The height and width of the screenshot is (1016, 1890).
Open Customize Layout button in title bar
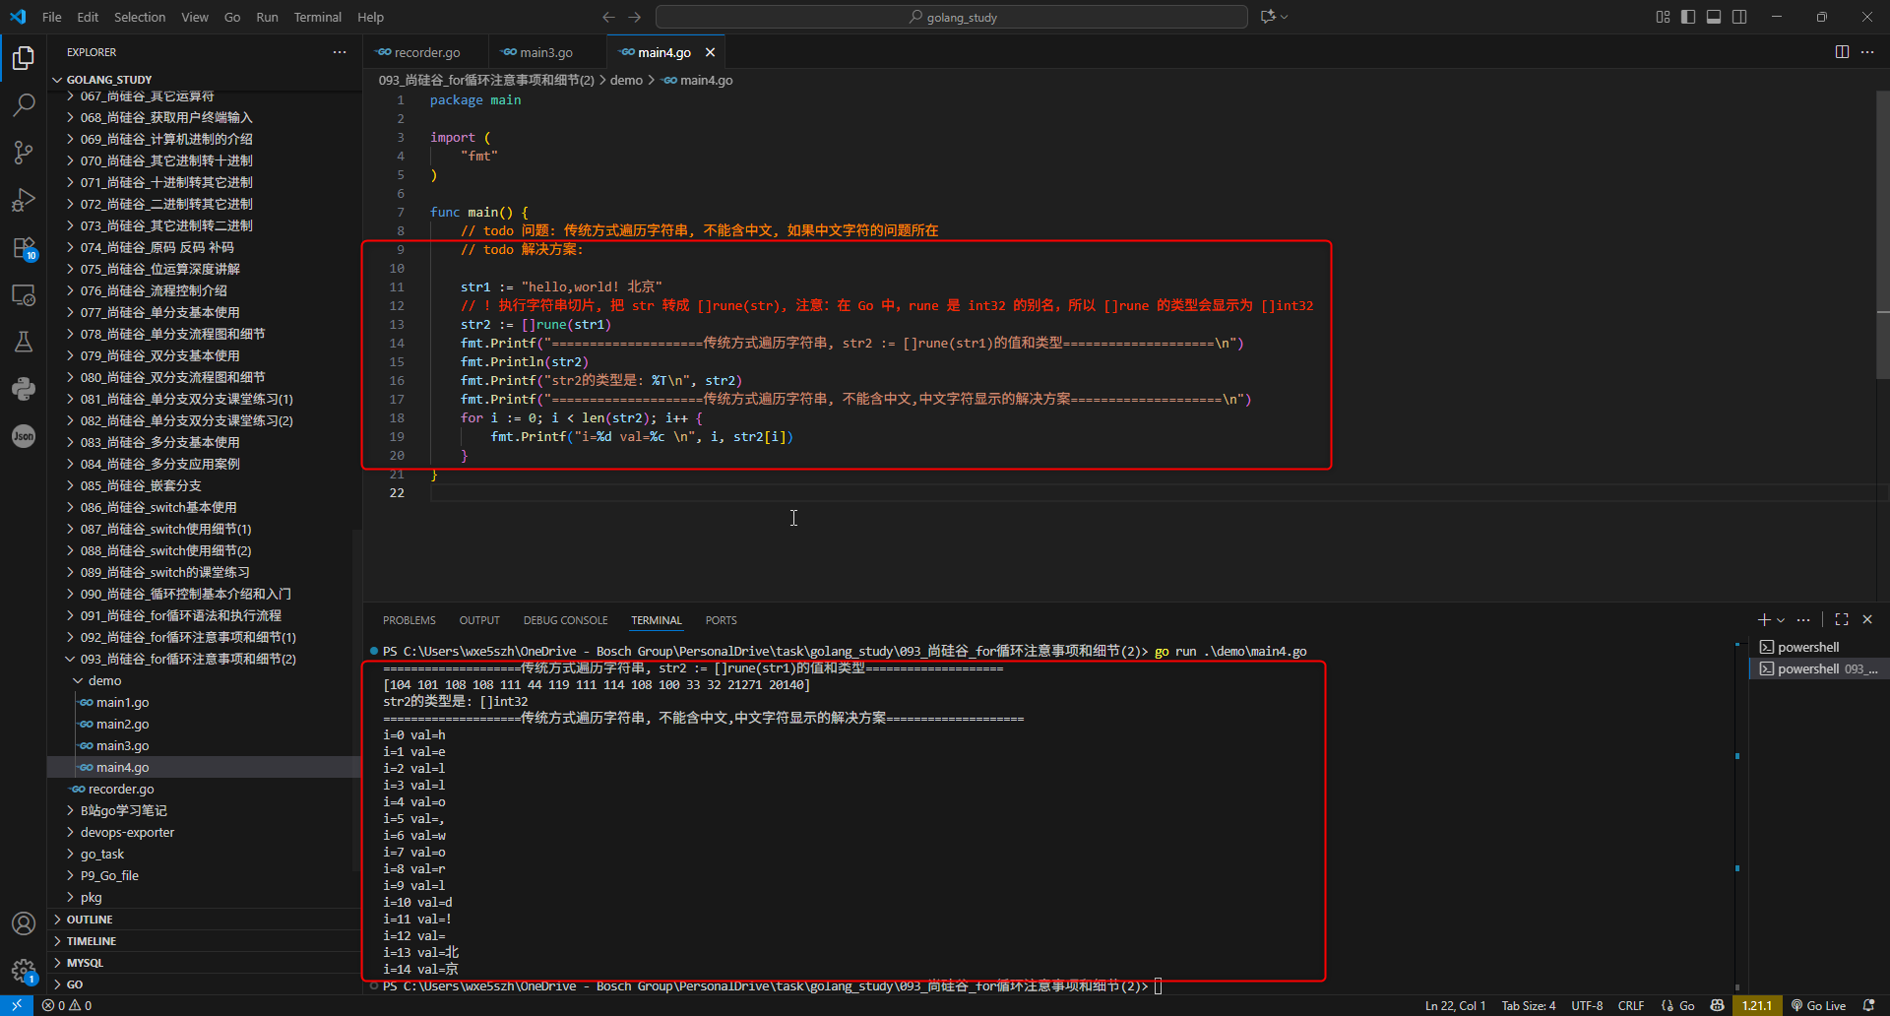[x=1663, y=17]
